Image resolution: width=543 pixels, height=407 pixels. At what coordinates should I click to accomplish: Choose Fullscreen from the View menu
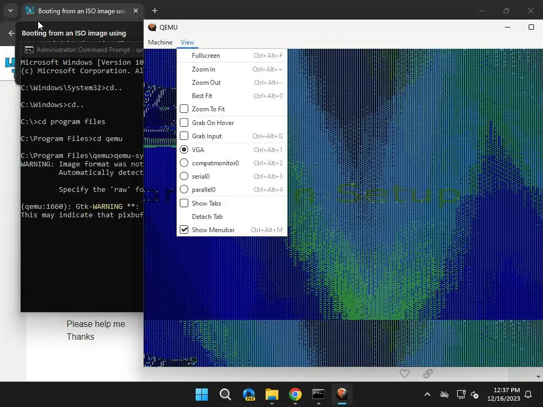point(232,55)
